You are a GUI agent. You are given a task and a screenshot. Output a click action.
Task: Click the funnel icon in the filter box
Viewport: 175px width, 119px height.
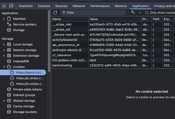(x=64, y=13)
